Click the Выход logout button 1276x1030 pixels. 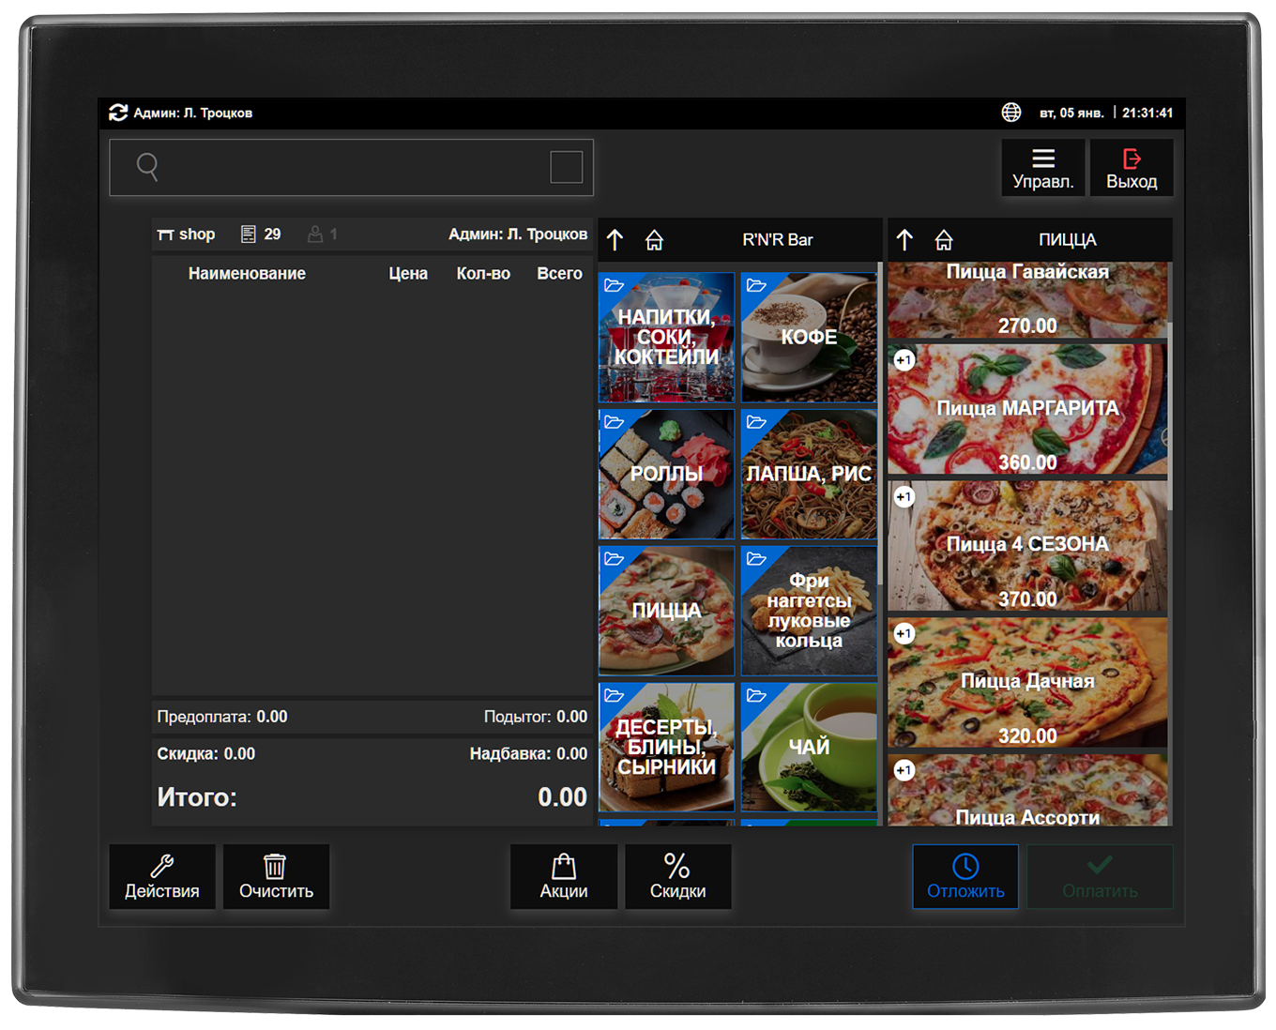1132,168
